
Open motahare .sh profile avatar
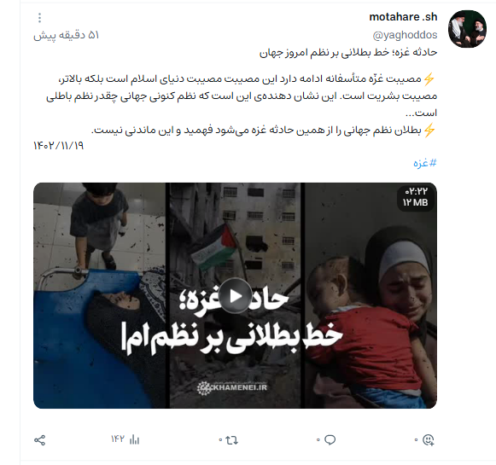tap(467, 29)
